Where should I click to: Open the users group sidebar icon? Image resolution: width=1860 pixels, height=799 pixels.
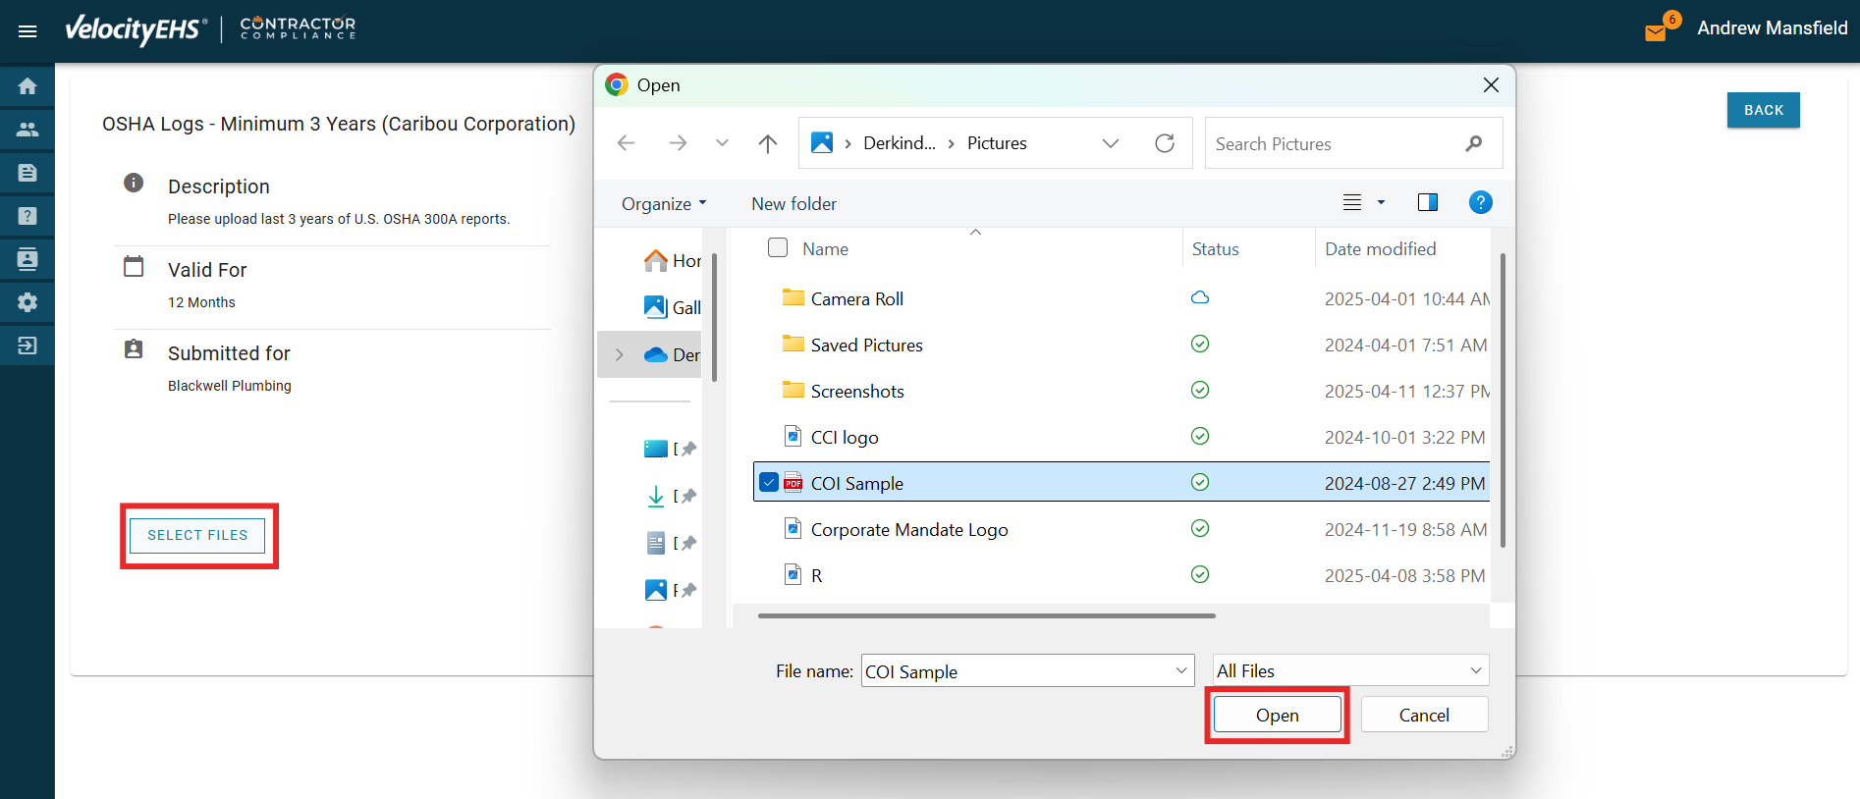click(27, 130)
